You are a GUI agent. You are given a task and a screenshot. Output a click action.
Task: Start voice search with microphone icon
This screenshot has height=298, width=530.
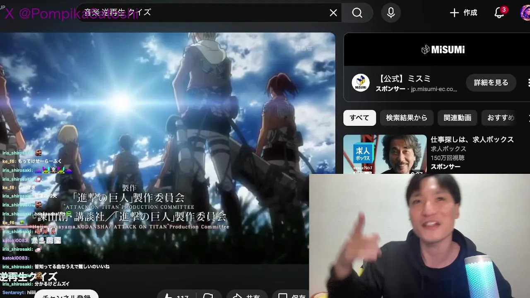(x=391, y=13)
